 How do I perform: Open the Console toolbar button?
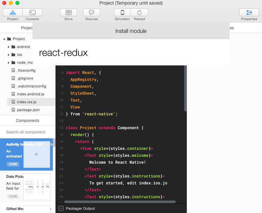pos(33,12)
